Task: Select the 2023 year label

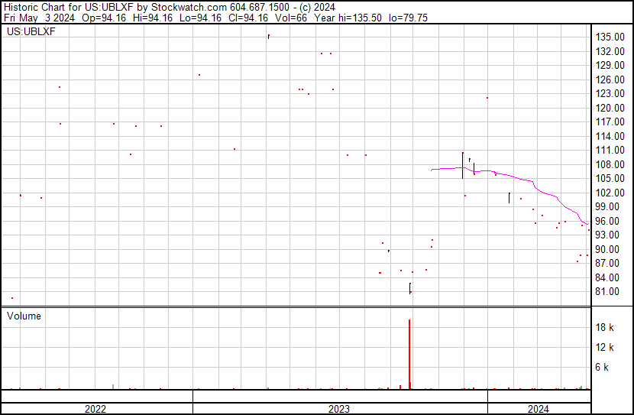Action: coord(339,409)
